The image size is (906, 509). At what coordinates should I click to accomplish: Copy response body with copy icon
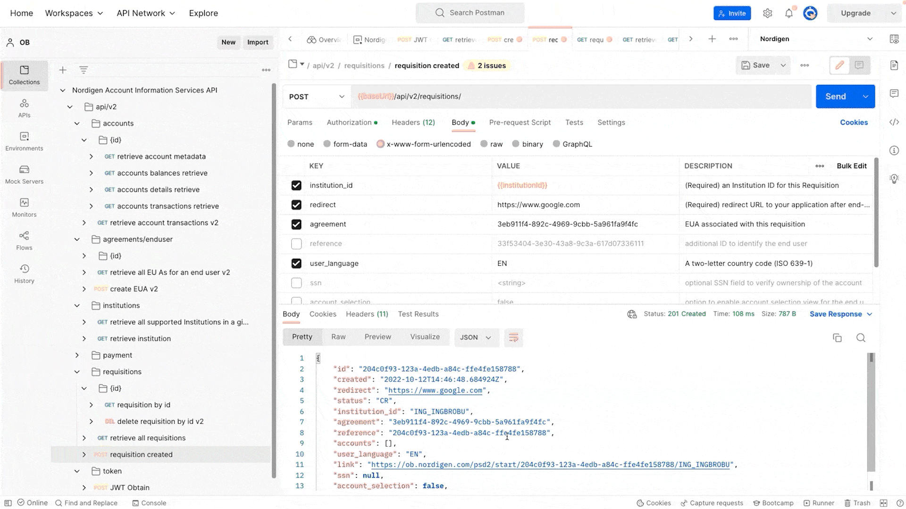[x=837, y=337]
